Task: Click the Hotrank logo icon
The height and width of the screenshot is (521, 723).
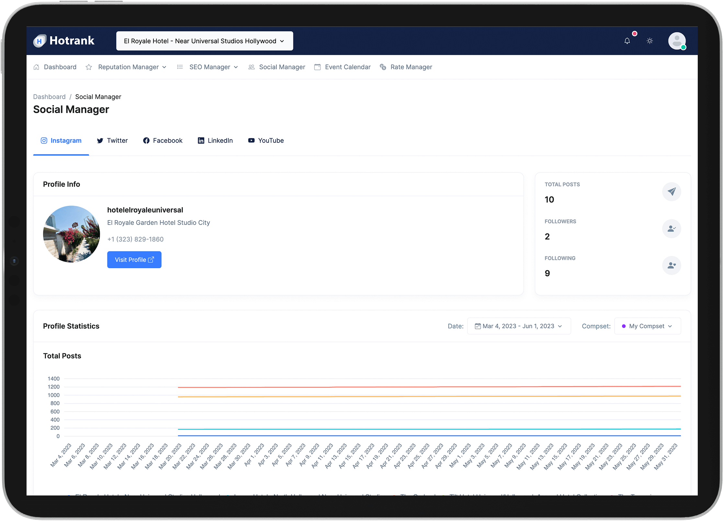Action: (40, 41)
